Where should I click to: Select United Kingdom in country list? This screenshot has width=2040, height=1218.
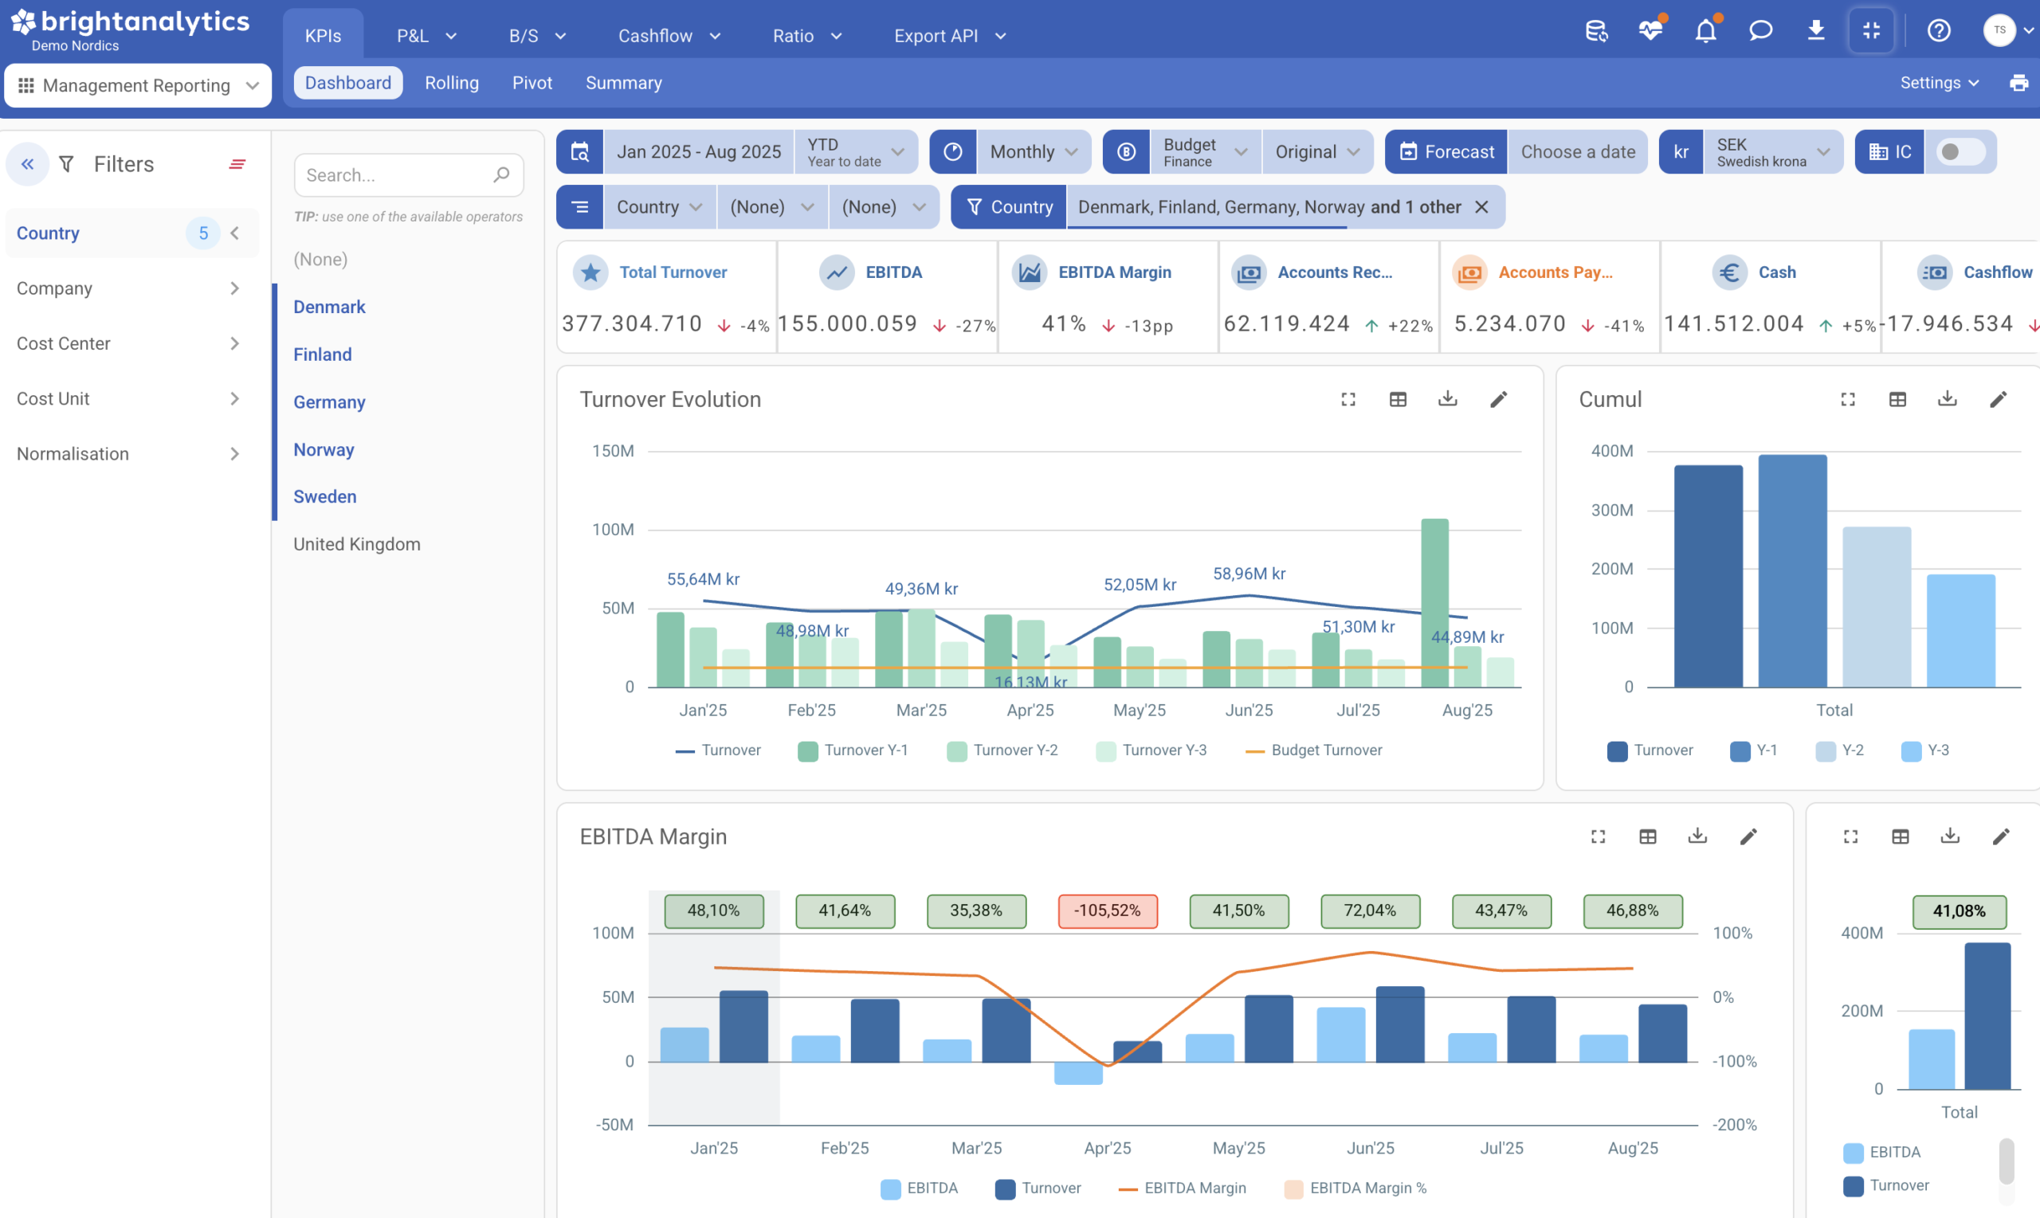pyautogui.click(x=356, y=544)
